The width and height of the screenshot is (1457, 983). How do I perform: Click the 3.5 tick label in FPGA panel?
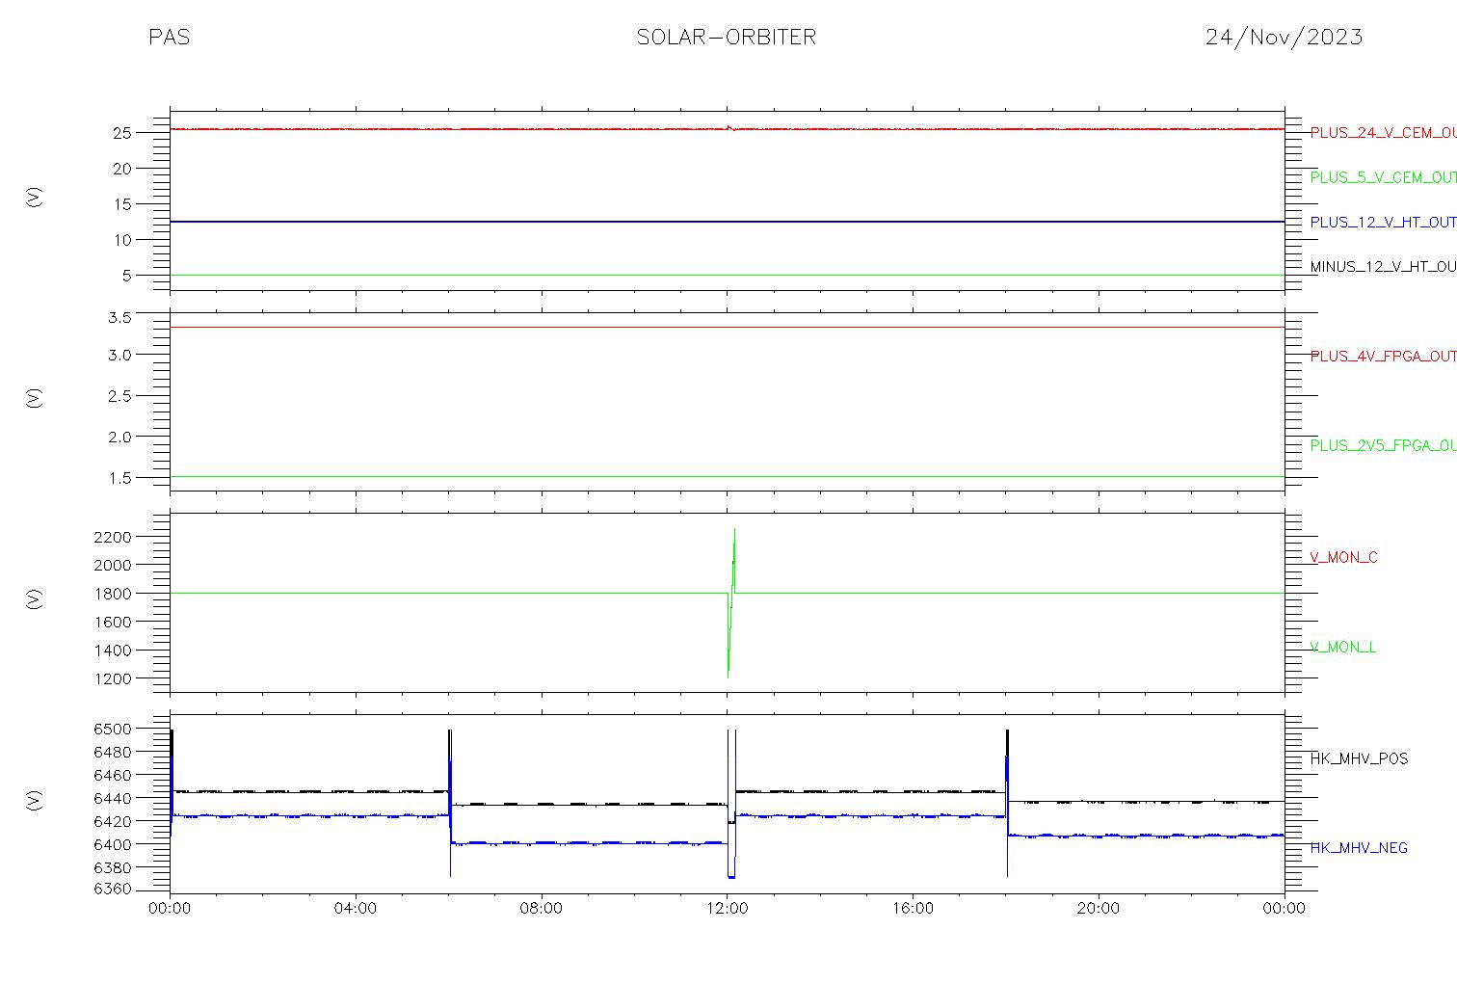(x=120, y=317)
